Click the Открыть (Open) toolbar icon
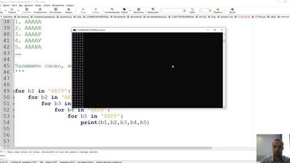The image size is (290, 163). click(x=12, y=9)
